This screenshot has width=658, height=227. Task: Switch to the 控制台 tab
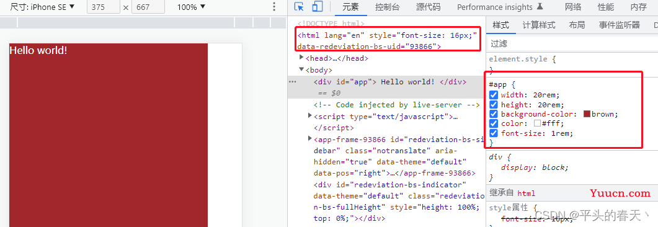pyautogui.click(x=388, y=7)
